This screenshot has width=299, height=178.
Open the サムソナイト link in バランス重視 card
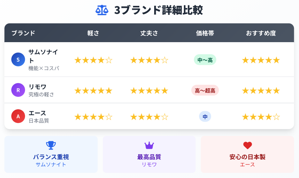pyautogui.click(x=51, y=164)
